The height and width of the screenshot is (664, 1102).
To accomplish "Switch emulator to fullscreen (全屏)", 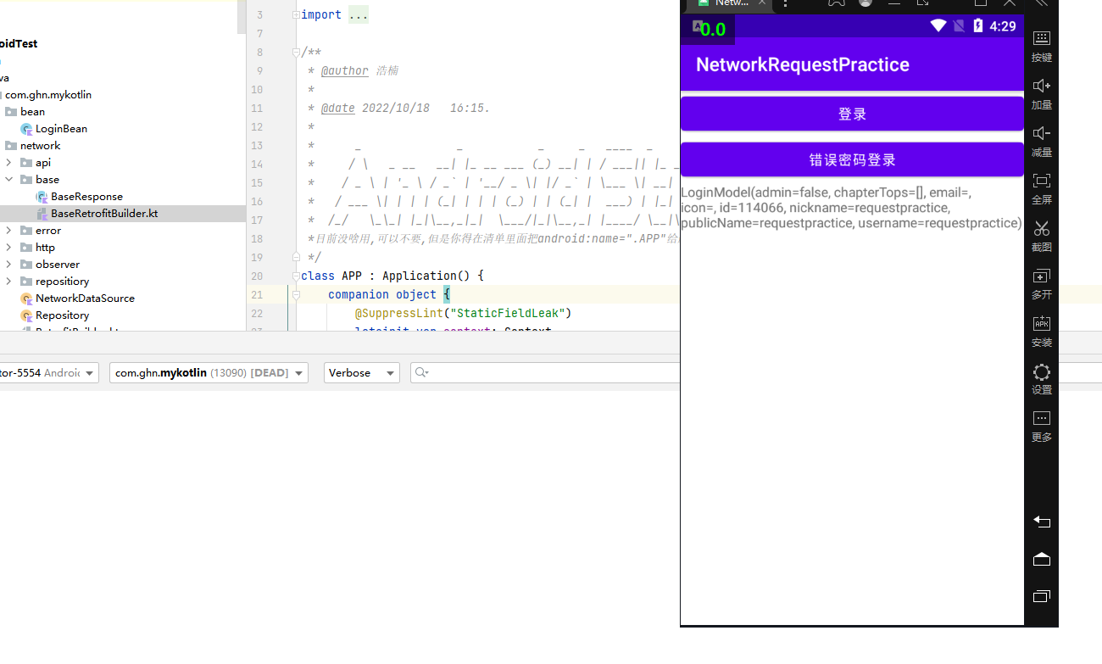I will [x=1042, y=188].
